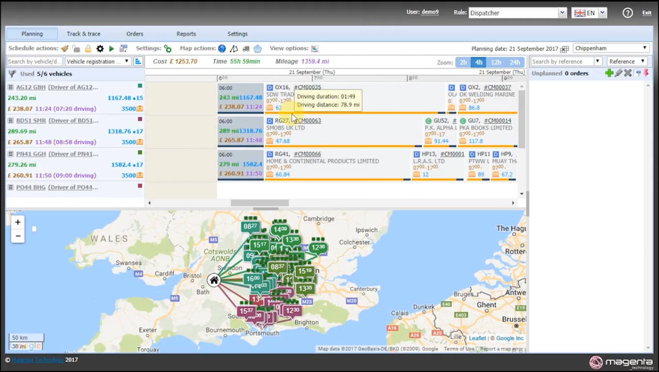Set timeline zoom to 24h
This screenshot has height=372, width=659.
coord(515,62)
